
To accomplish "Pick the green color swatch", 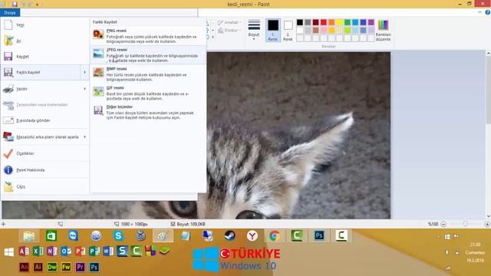I will [348, 22].
